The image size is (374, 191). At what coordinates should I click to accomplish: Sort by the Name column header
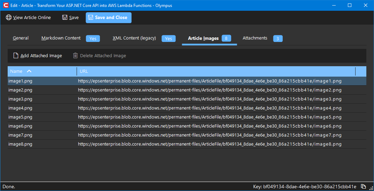point(42,71)
